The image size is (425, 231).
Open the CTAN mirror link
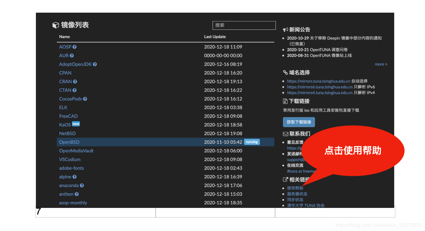point(65,90)
